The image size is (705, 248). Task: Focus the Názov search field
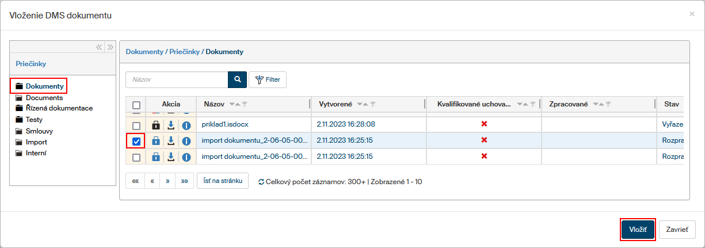tap(177, 79)
